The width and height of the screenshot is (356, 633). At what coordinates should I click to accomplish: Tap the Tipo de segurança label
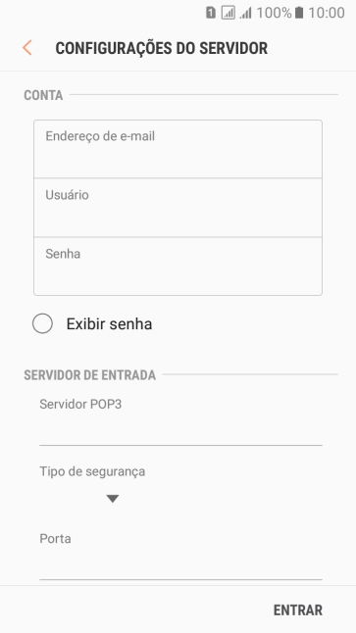[92, 471]
